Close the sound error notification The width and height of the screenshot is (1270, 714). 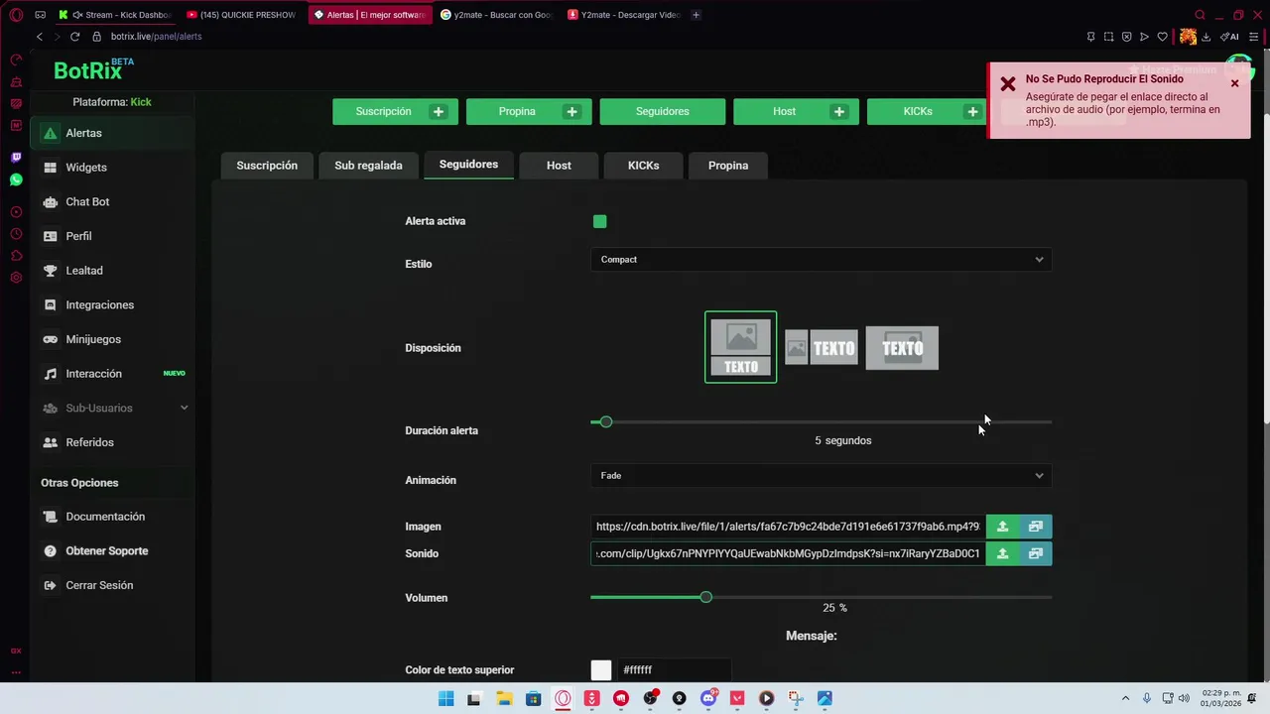click(1234, 83)
